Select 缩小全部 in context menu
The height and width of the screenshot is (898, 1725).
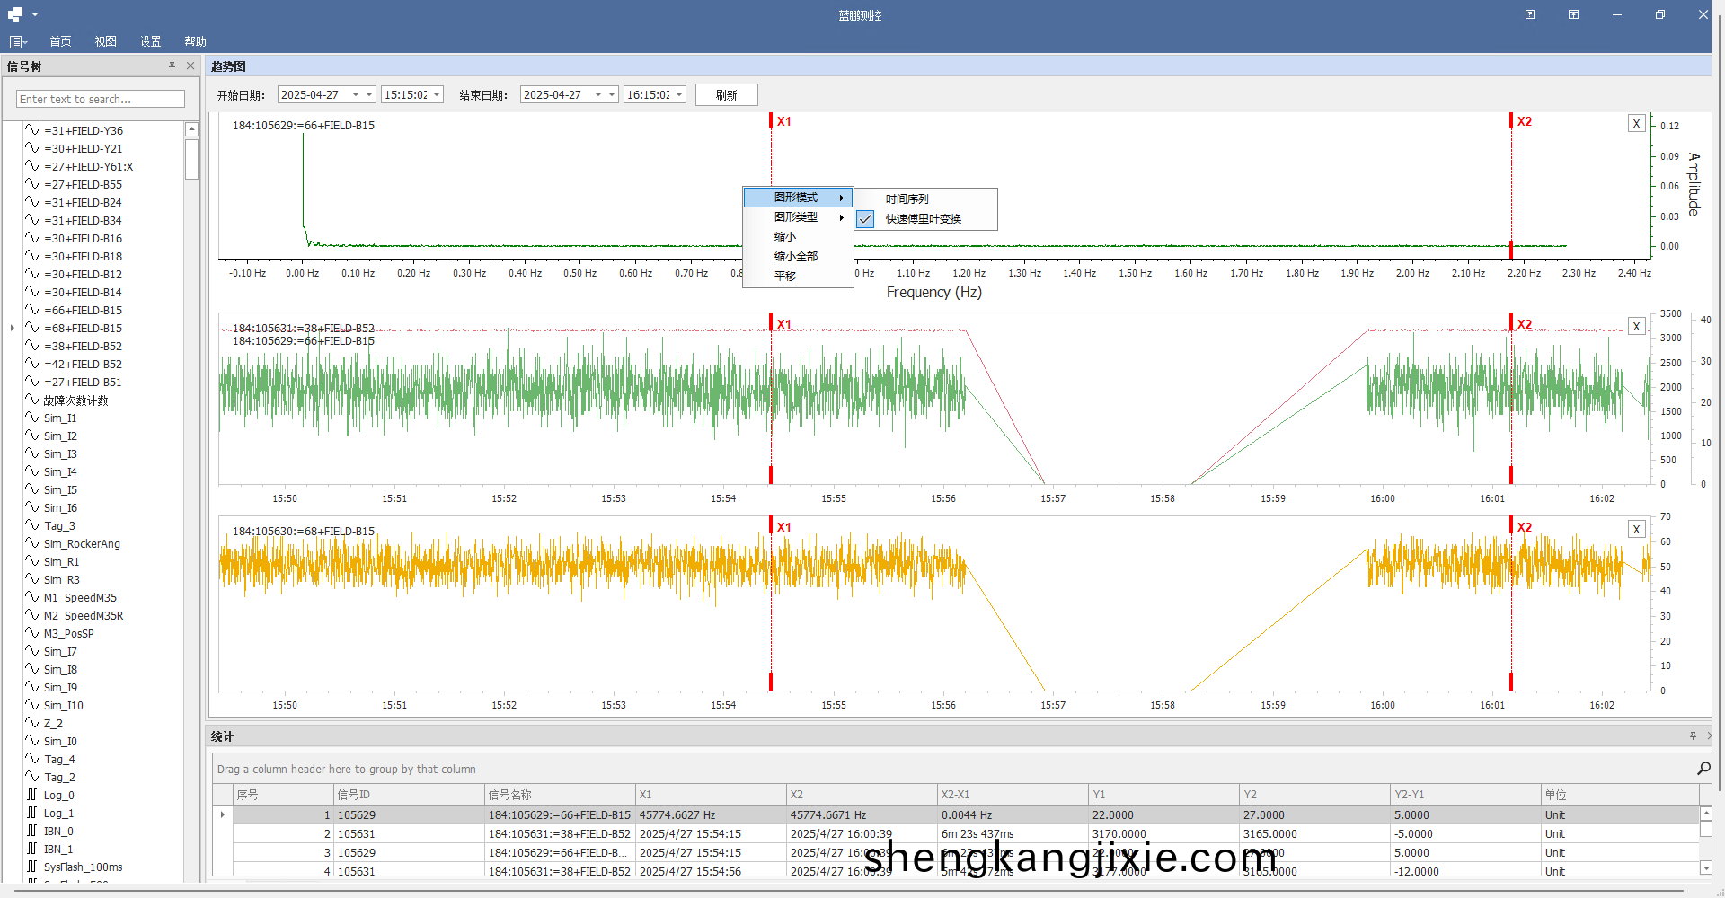796,257
